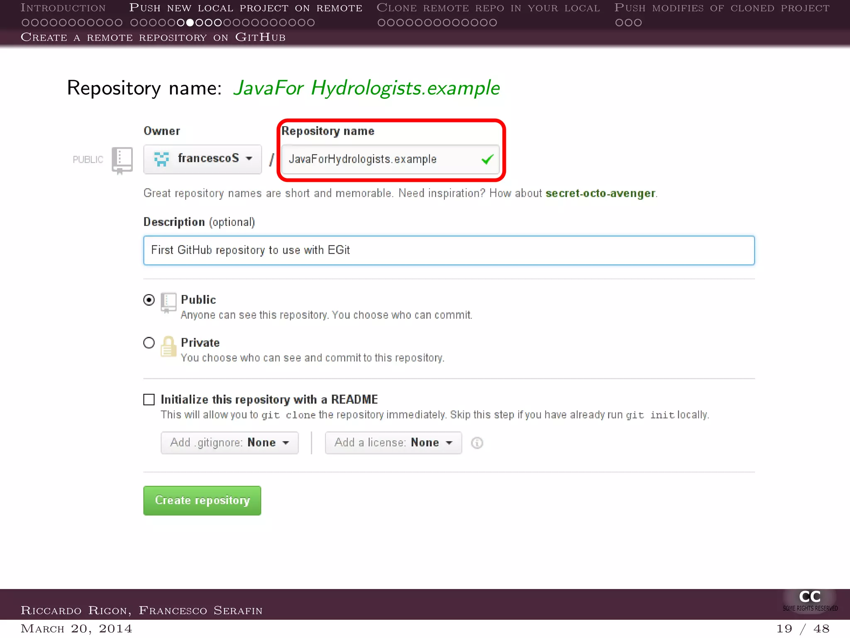Go to Push modifies of cloned project section
The height and width of the screenshot is (638, 850).
coord(722,8)
